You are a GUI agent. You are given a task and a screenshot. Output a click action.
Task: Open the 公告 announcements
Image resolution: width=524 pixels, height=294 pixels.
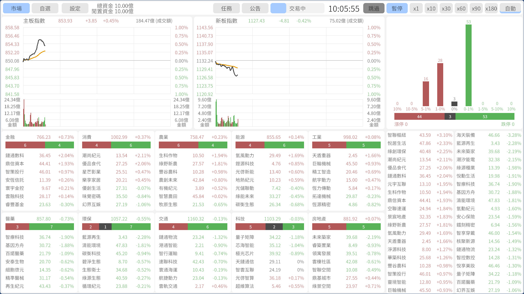point(255,8)
